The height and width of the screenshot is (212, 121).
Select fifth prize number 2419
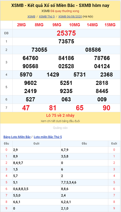tap(31, 91)
